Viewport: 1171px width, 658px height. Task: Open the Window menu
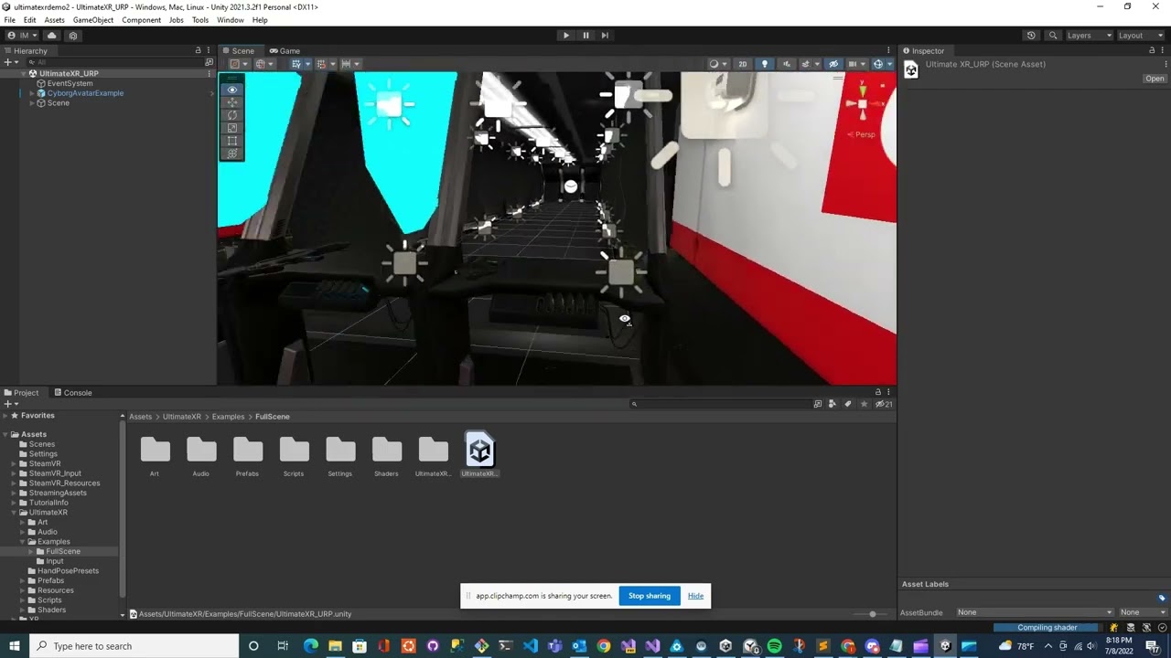tap(231, 20)
